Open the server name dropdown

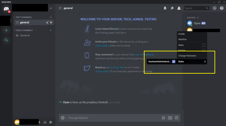(x=51, y=8)
